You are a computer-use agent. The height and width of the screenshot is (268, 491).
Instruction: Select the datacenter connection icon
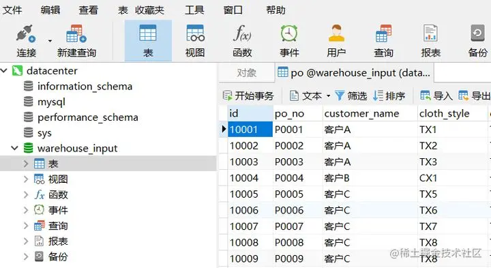click(x=17, y=70)
